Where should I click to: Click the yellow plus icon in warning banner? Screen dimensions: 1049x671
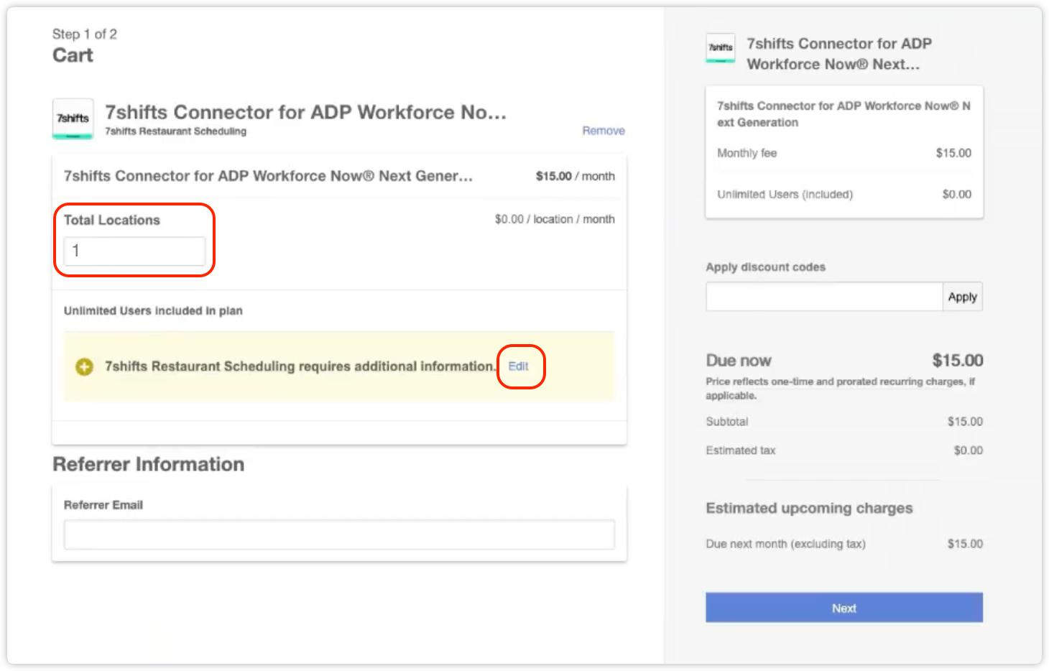pos(84,367)
